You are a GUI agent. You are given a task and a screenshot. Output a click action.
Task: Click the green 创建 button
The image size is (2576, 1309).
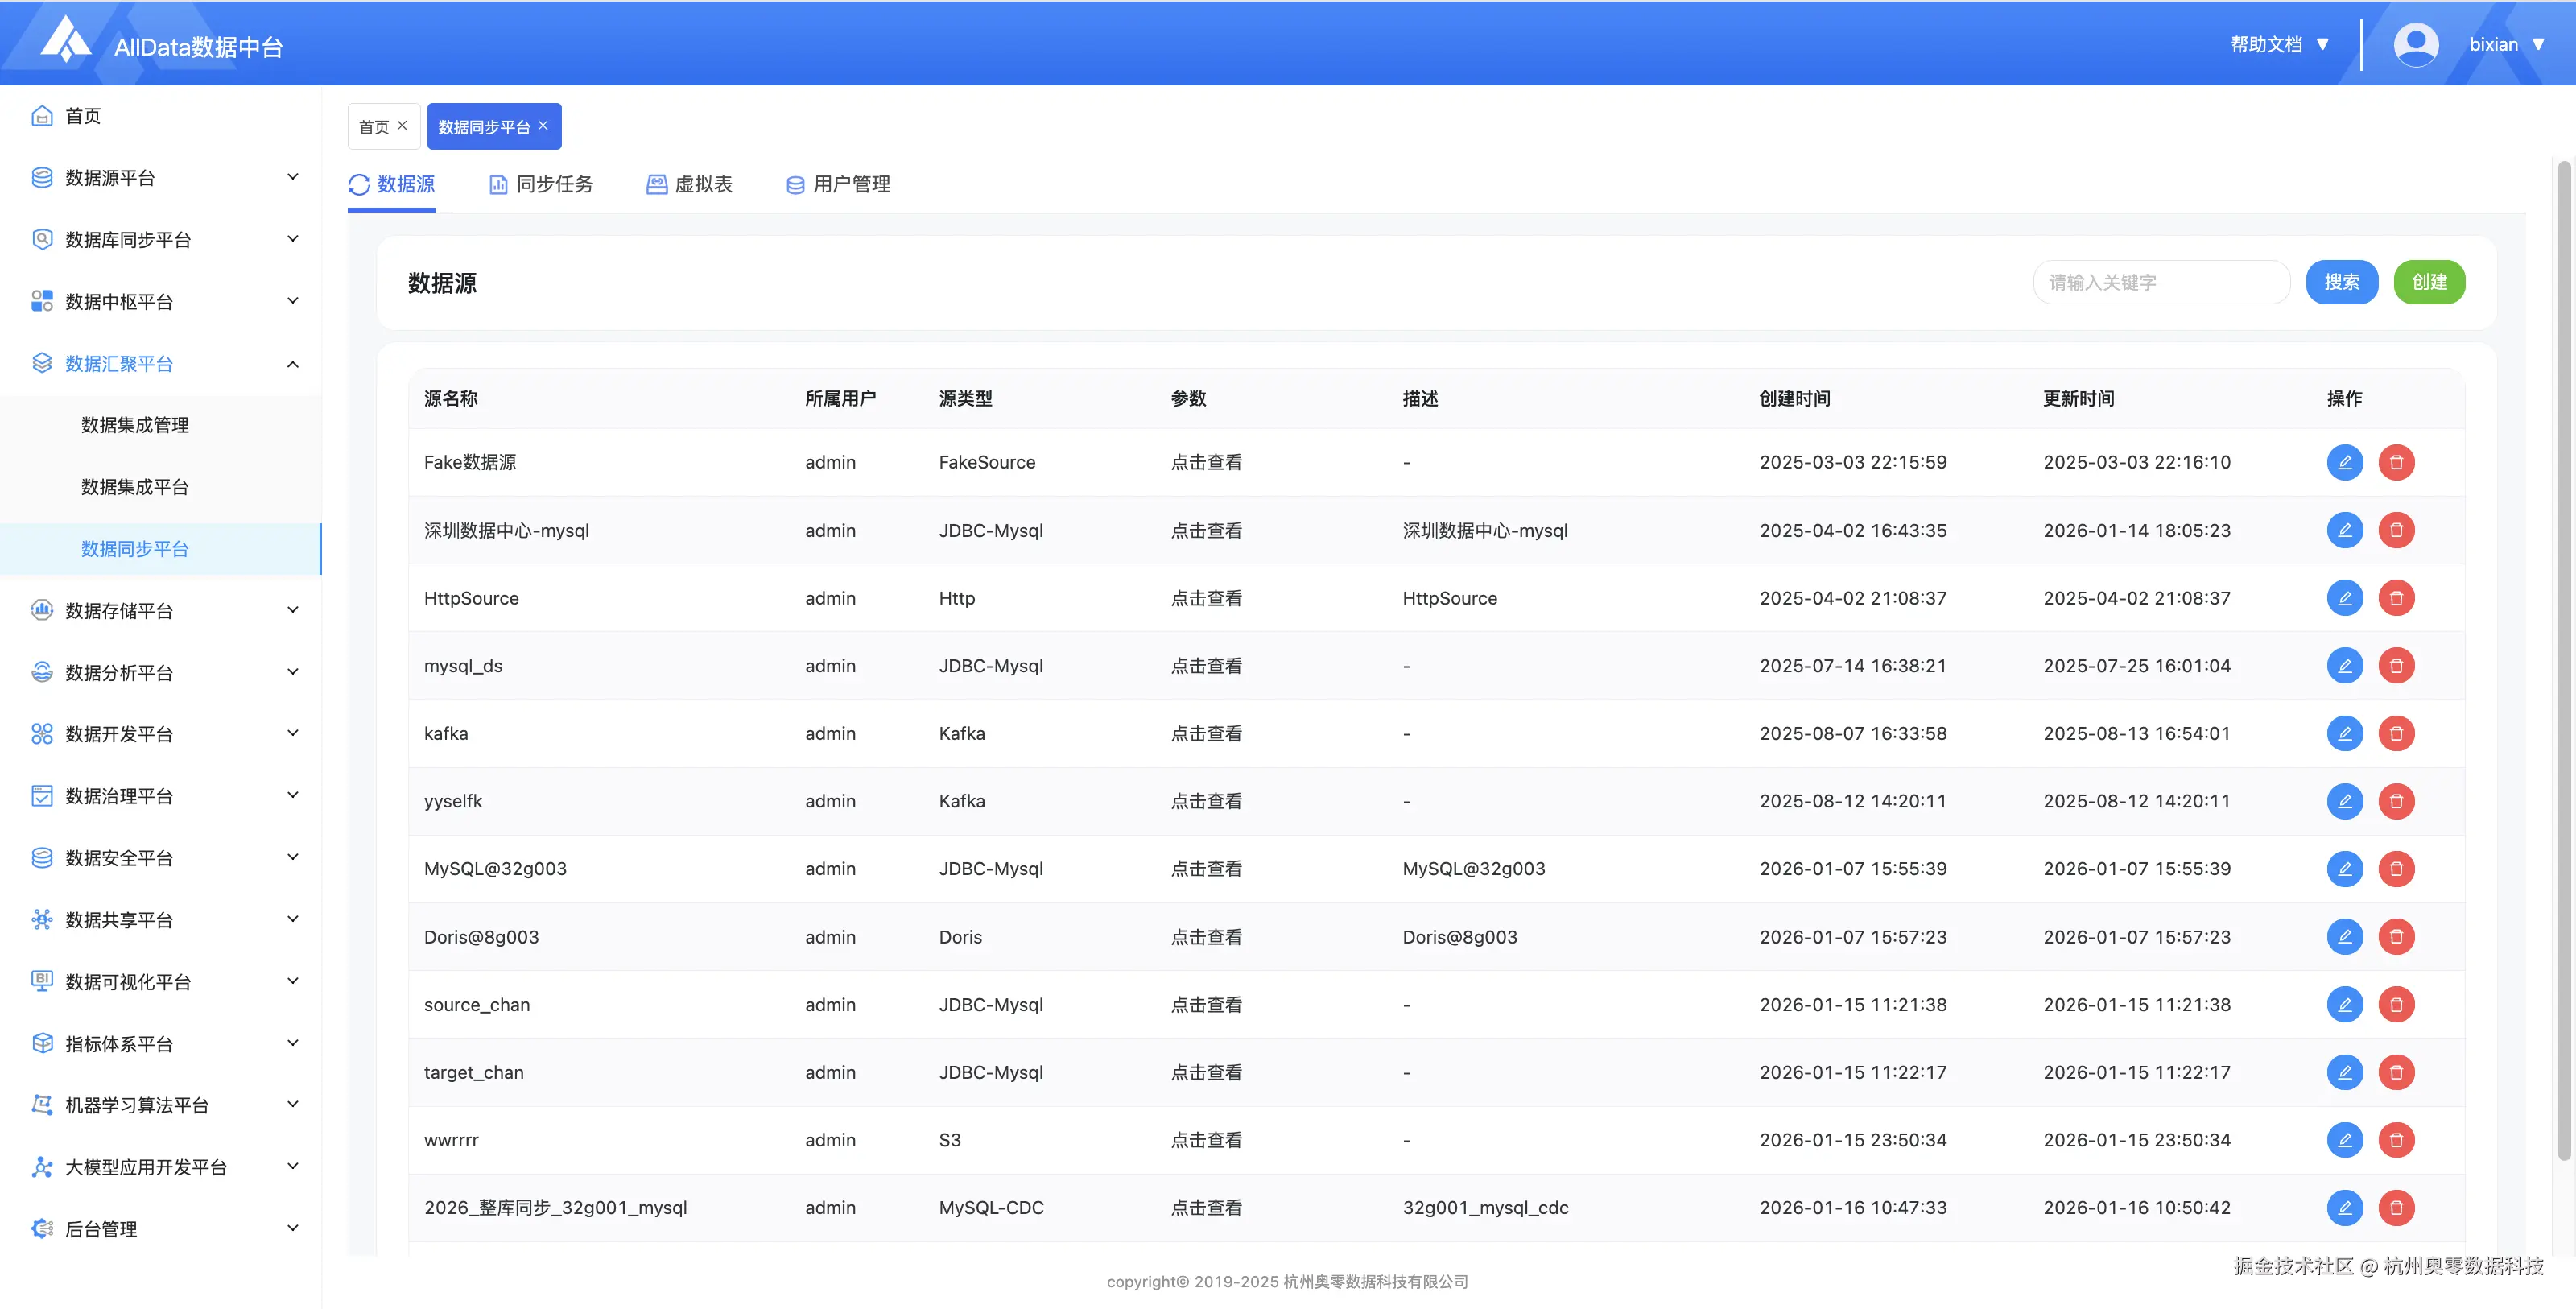2428,282
